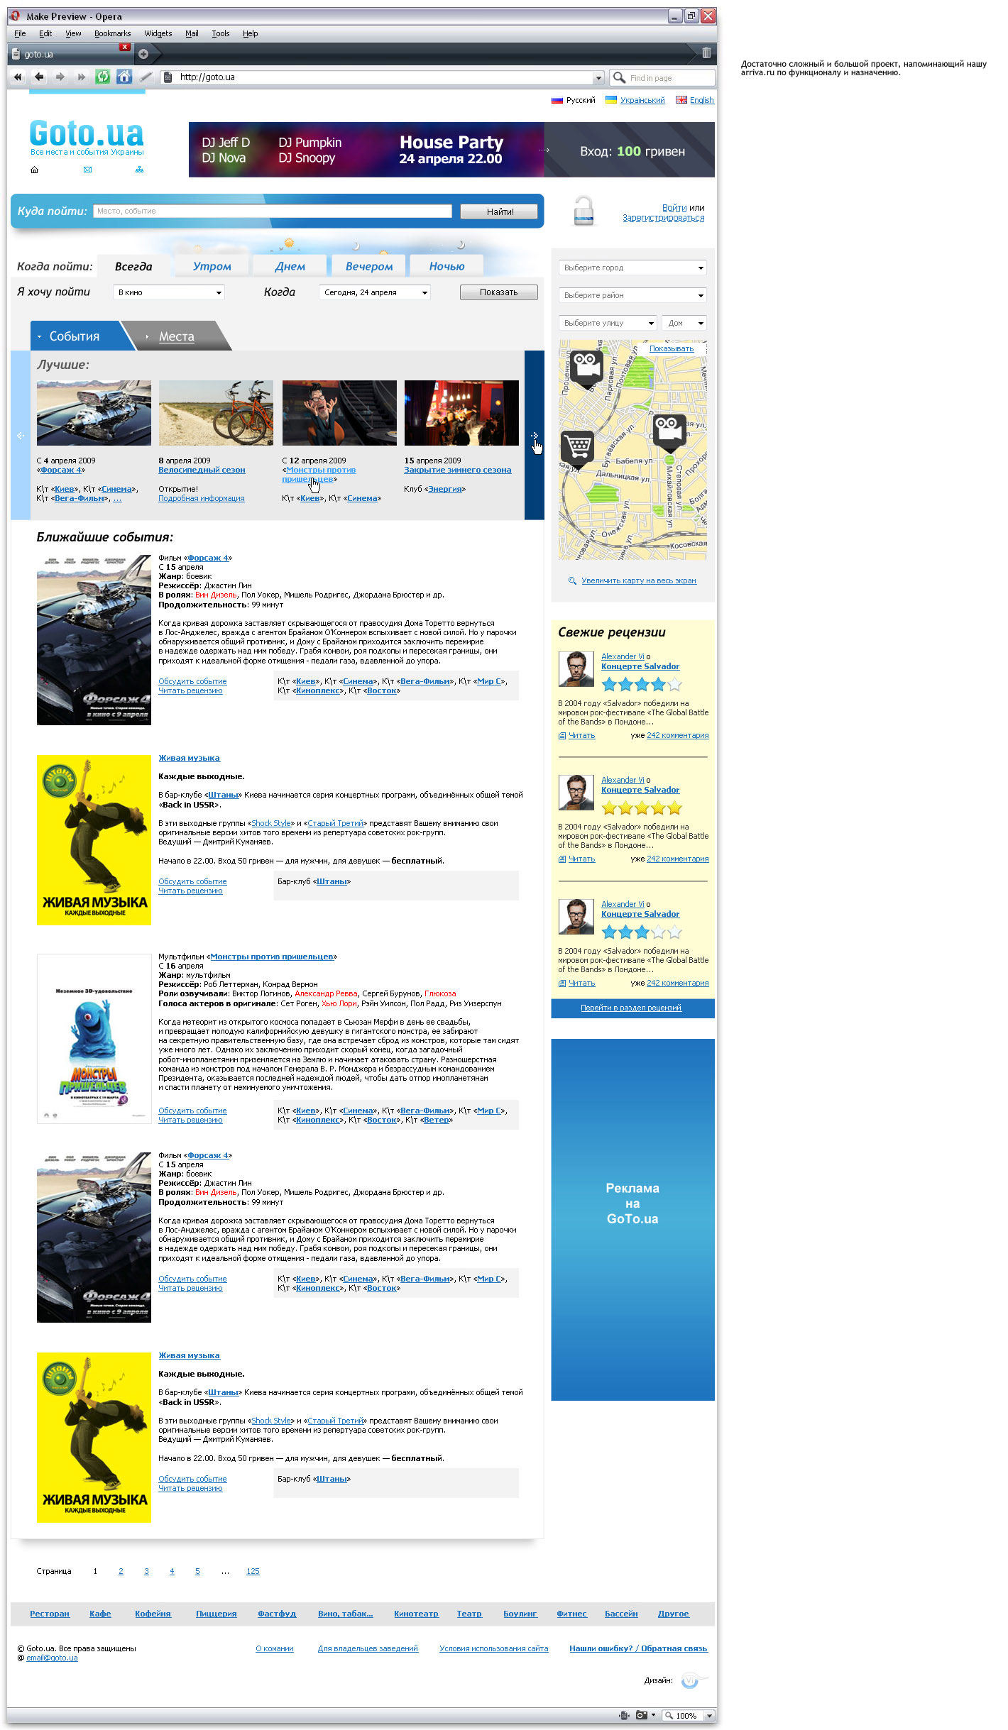
Task: Open the closed tabs trash icon
Action: (706, 53)
